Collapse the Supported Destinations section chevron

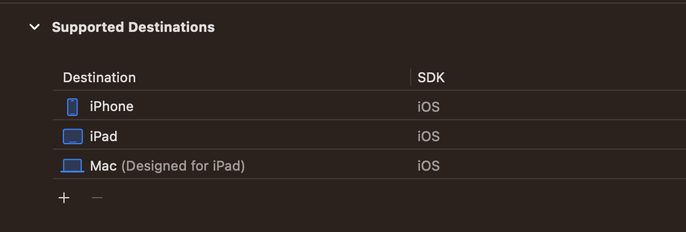pyautogui.click(x=34, y=27)
